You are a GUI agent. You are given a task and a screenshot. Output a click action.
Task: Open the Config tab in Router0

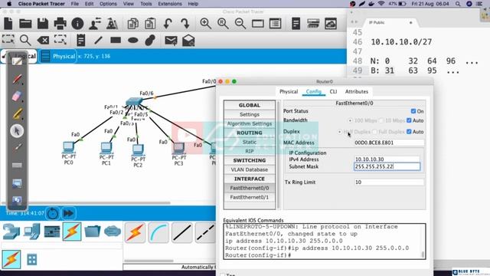point(313,92)
